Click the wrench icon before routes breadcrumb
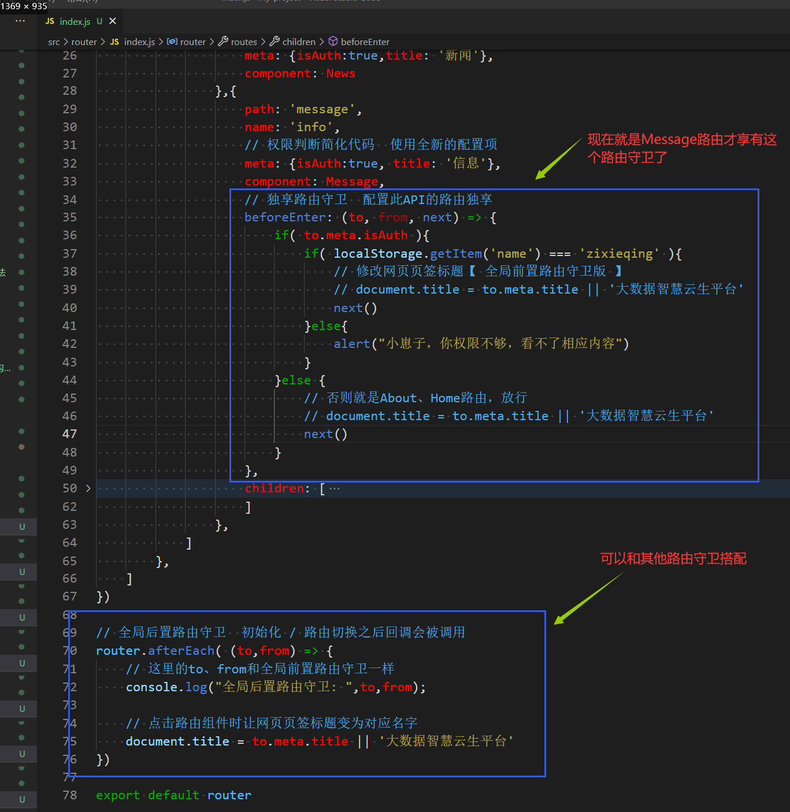The image size is (790, 812). (223, 42)
